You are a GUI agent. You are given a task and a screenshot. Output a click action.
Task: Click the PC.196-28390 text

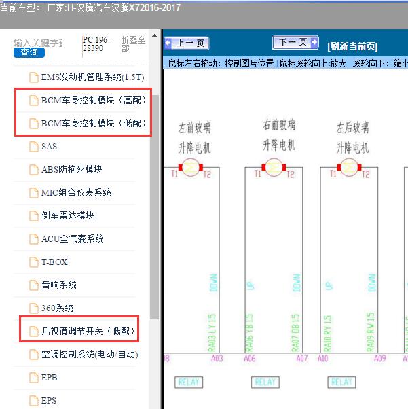point(96,43)
